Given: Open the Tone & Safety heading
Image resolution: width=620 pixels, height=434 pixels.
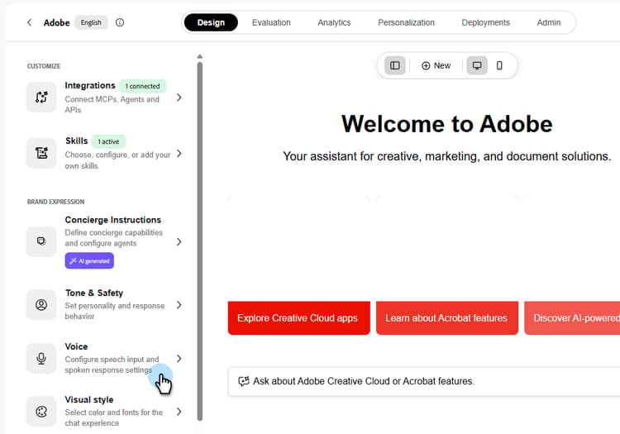Looking at the screenshot, I should [94, 293].
